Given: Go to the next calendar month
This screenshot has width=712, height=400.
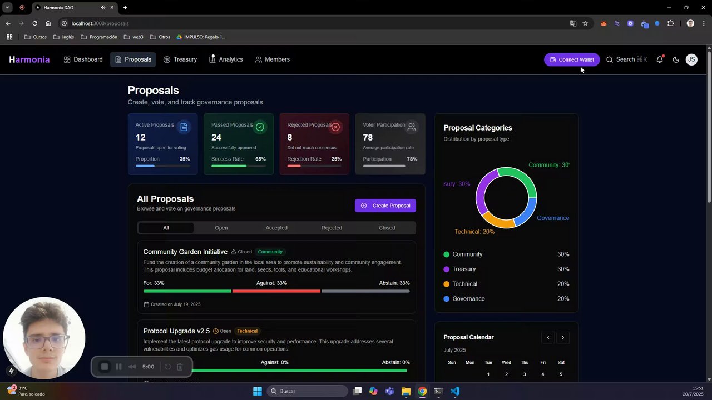Looking at the screenshot, I should coord(563,337).
